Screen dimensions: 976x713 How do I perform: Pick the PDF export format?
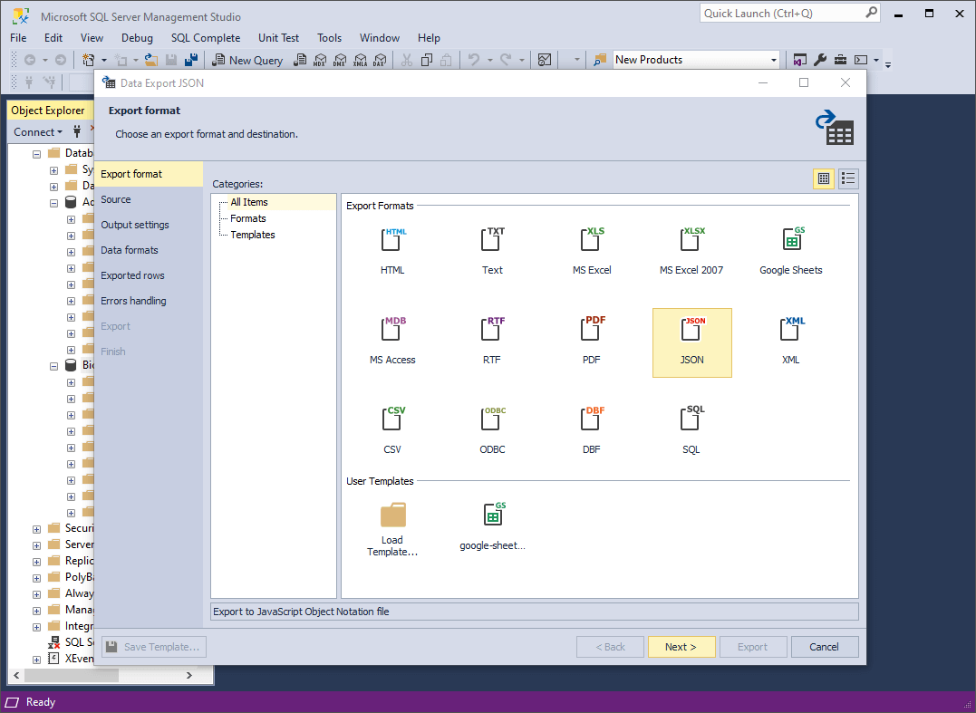pos(591,339)
